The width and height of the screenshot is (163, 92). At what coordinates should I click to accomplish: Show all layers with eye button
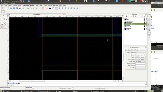126,16
